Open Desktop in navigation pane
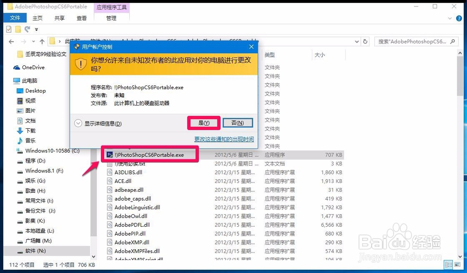Image resolution: width=467 pixels, height=273 pixels. pyautogui.click(x=31, y=91)
